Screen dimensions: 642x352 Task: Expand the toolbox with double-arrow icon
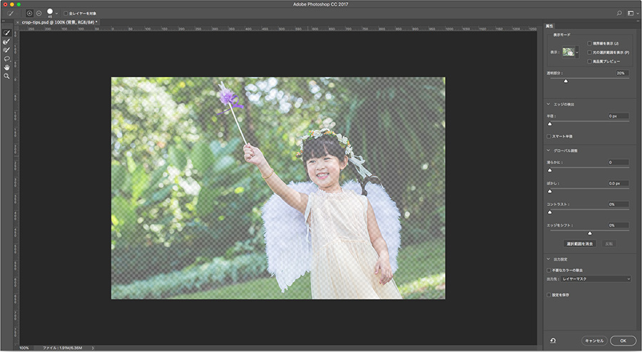tap(4, 21)
